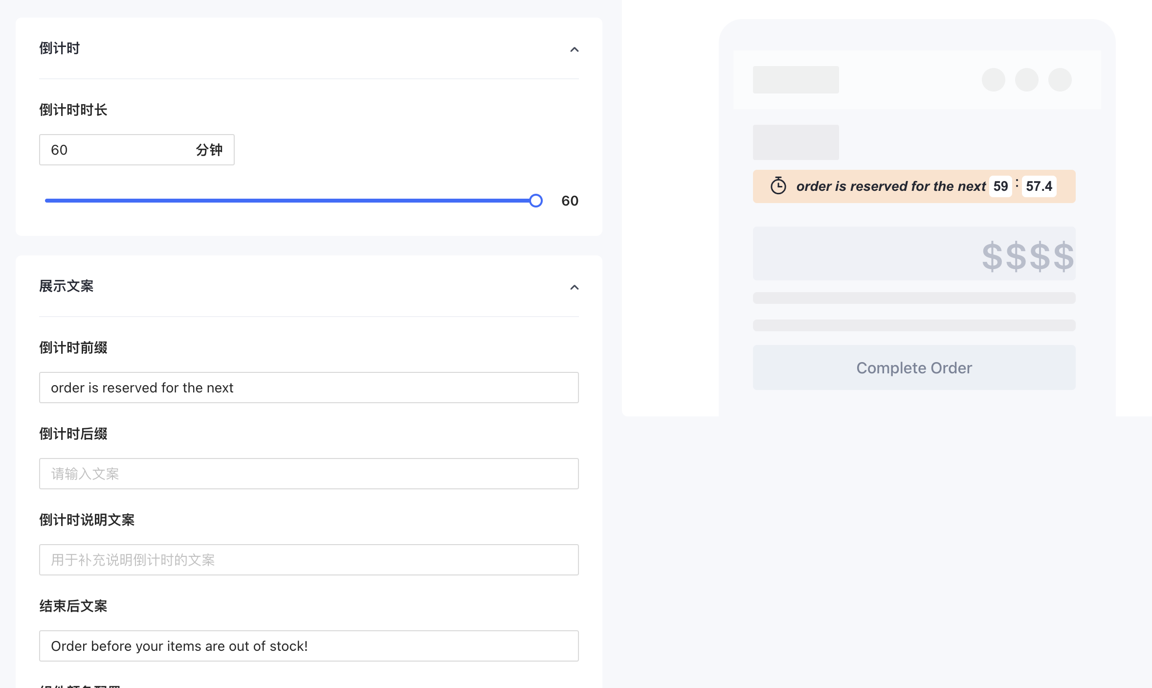Click the stopwatch icon in the preview banner
This screenshot has height=688, width=1152.
(x=778, y=186)
